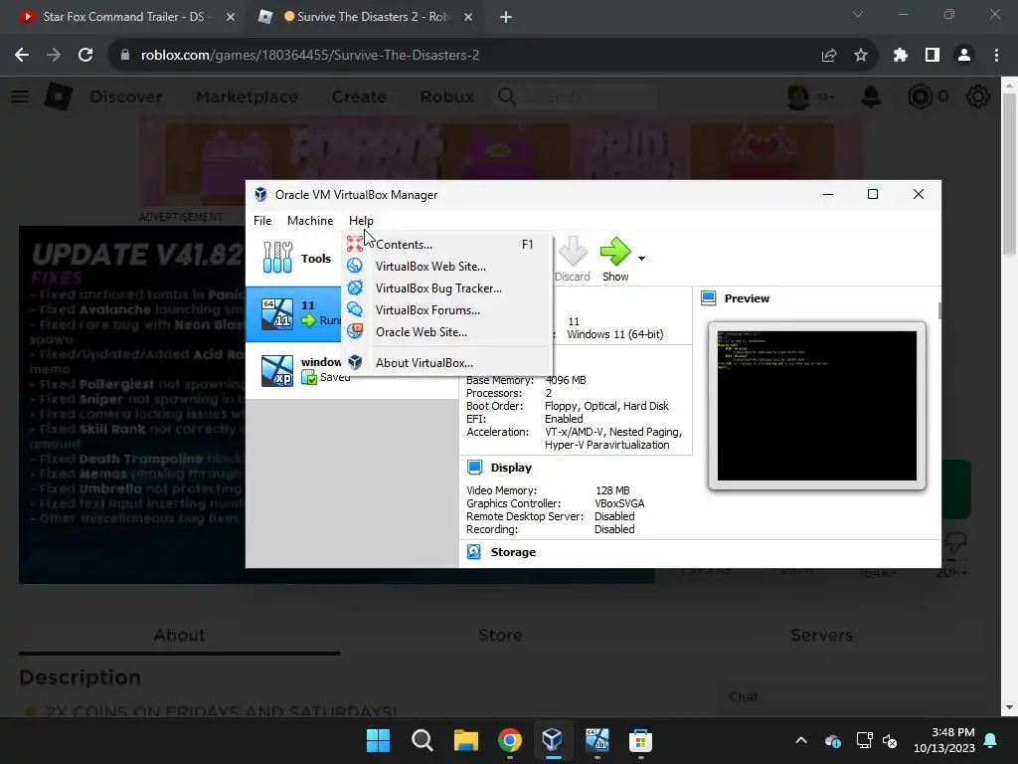
Task: Click the green Show arrow icon
Action: coord(614,252)
